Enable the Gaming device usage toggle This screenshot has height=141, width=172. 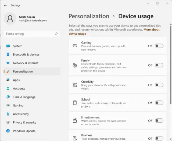coord(159,46)
